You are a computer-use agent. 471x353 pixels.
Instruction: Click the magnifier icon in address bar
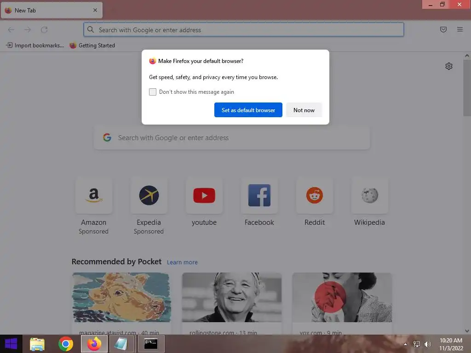tap(91, 29)
